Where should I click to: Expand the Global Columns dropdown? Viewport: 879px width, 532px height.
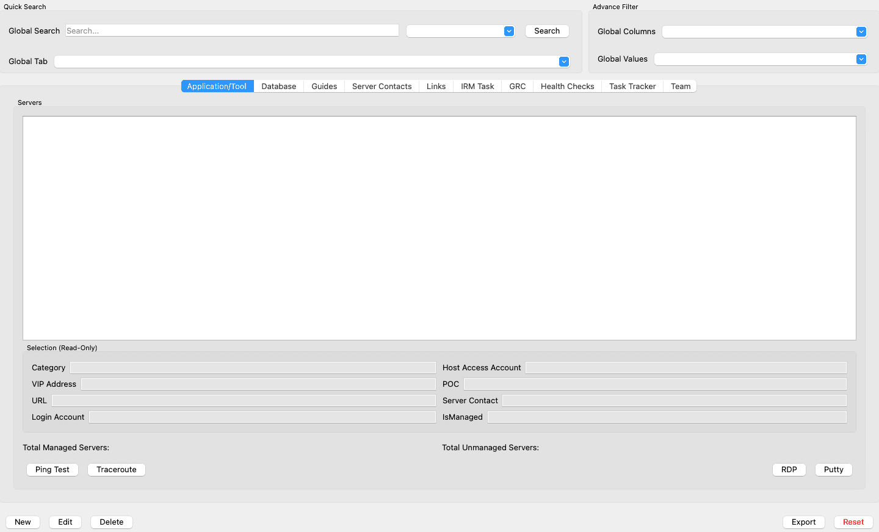pyautogui.click(x=861, y=32)
